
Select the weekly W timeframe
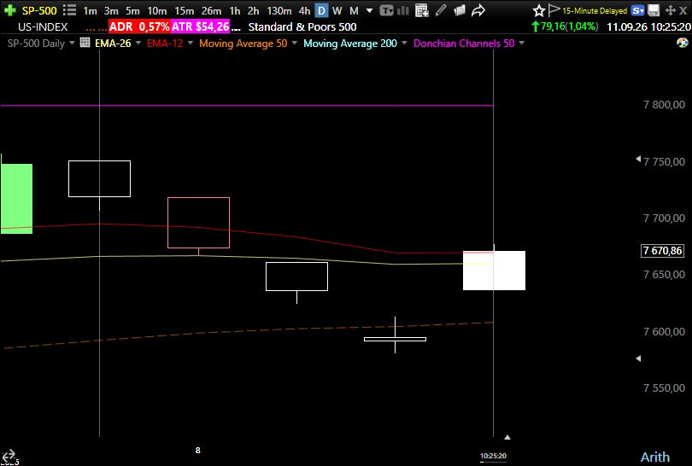(x=337, y=10)
